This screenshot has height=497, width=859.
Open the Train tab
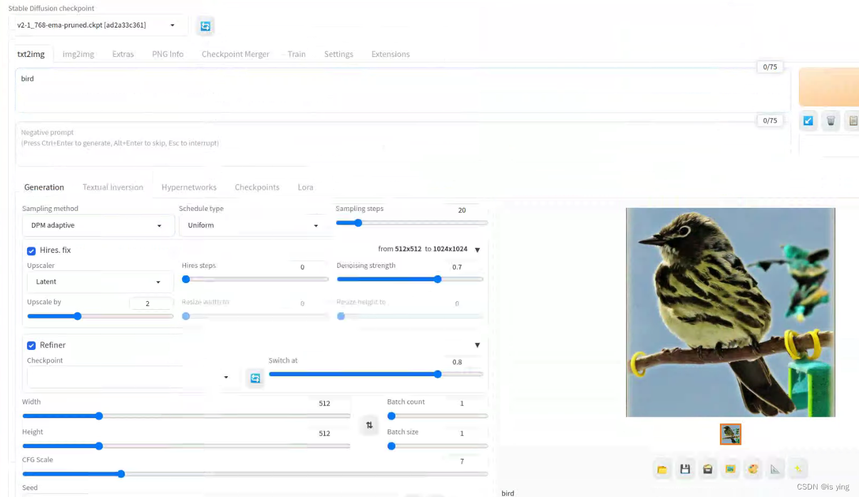pyautogui.click(x=297, y=54)
